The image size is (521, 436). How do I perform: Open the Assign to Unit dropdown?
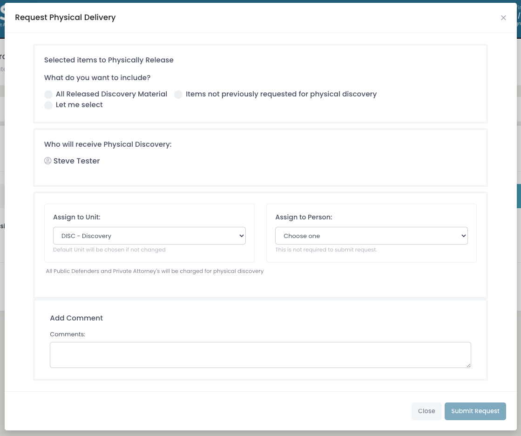coord(149,236)
